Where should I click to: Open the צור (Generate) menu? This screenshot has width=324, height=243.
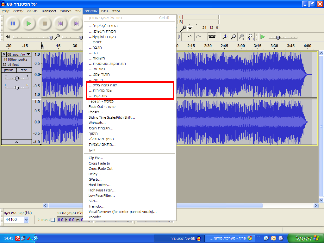point(78,11)
